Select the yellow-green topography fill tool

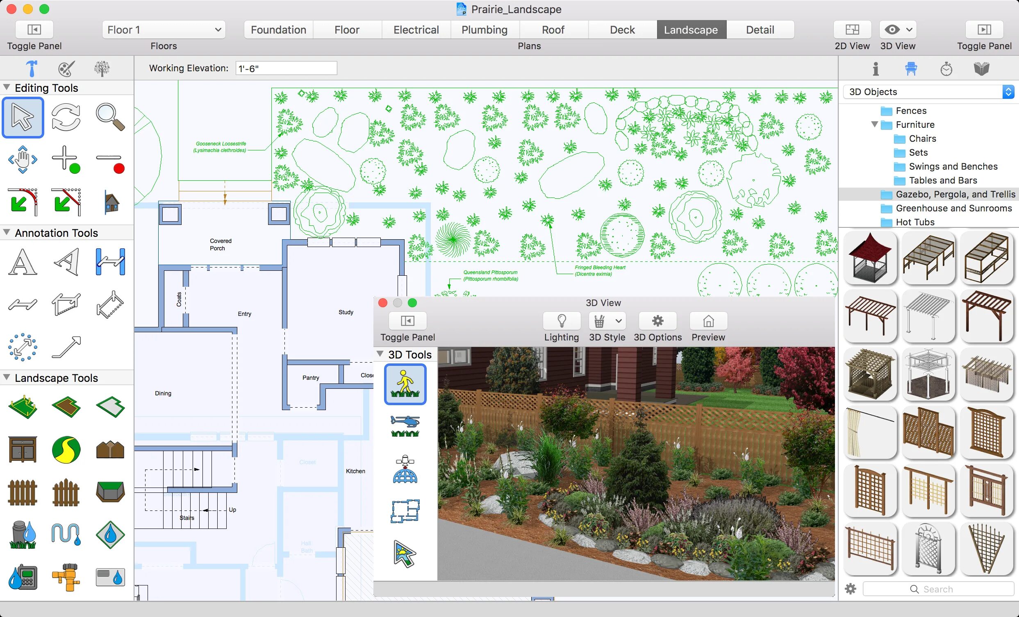pyautogui.click(x=66, y=449)
